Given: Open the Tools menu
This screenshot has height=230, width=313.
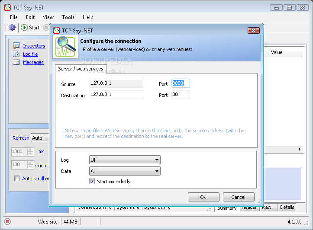Looking at the screenshot, I should [x=68, y=17].
